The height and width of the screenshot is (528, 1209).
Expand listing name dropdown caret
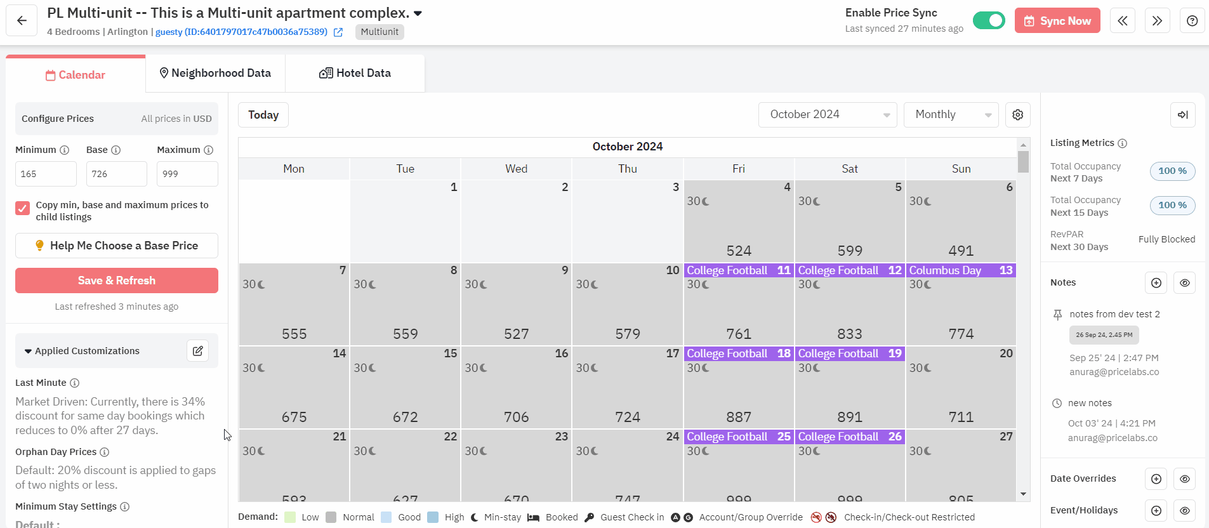click(418, 13)
